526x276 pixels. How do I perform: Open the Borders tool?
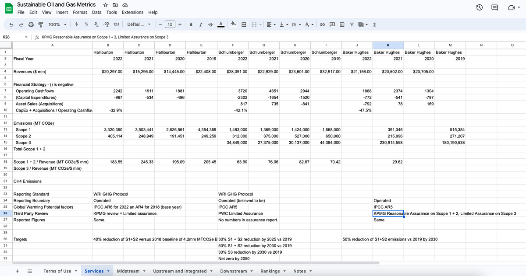pyautogui.click(x=243, y=25)
